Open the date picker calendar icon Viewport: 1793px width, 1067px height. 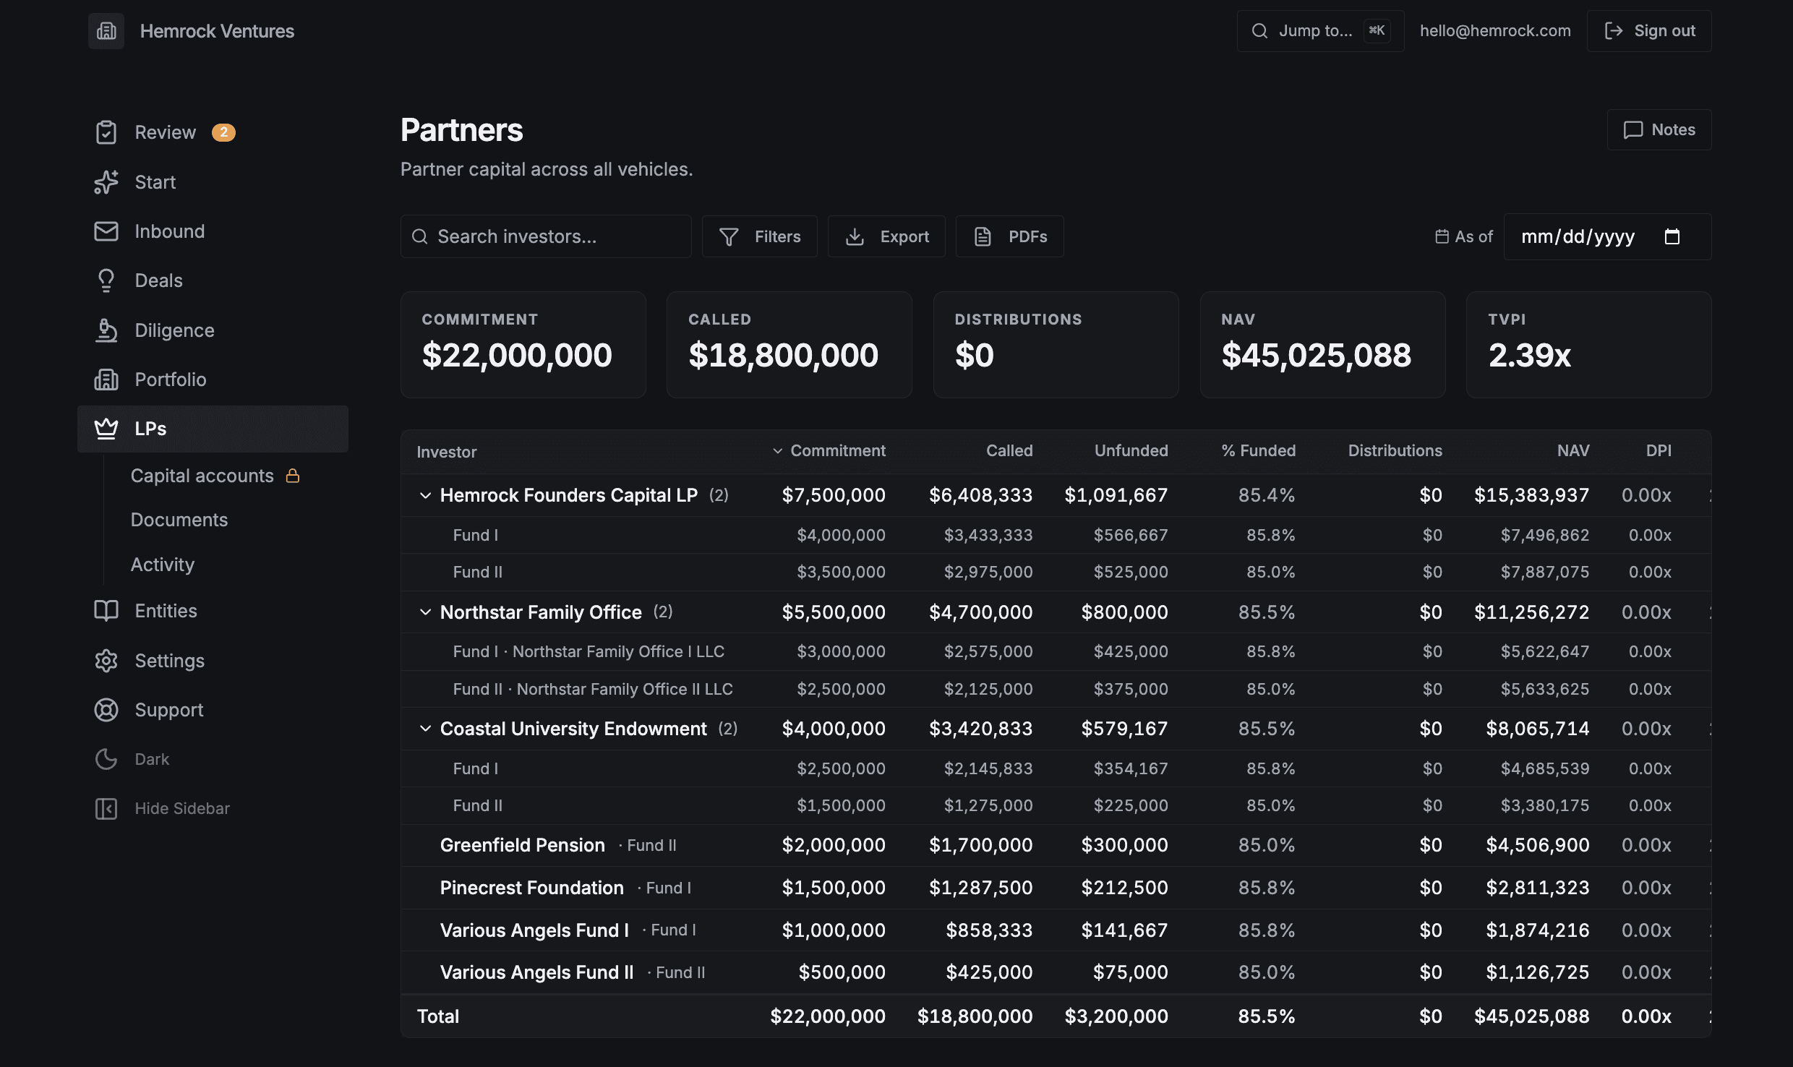[x=1672, y=236]
